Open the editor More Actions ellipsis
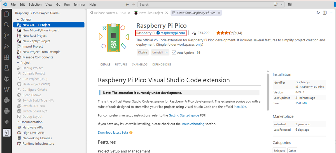This screenshot has height=153, width=336. pyautogui.click(x=331, y=13)
